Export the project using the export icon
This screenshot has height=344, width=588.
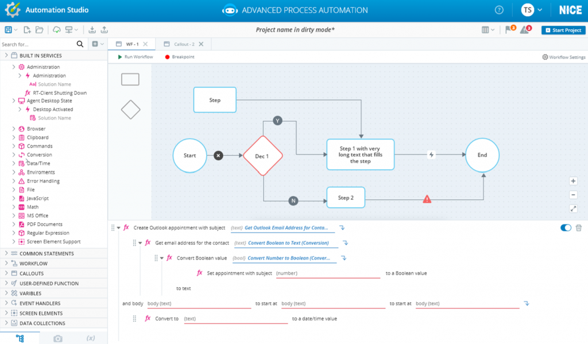click(x=106, y=29)
